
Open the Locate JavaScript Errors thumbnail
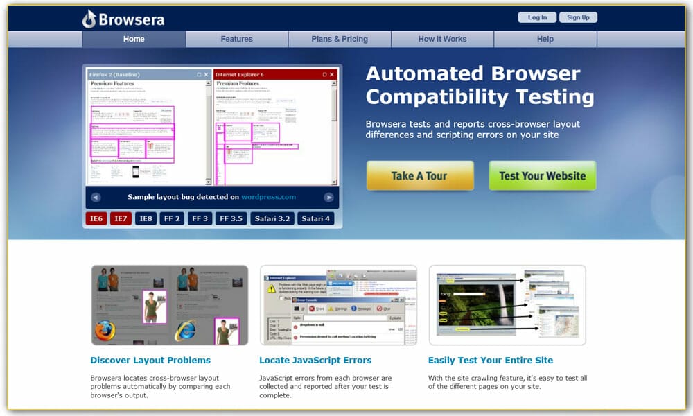[338, 305]
